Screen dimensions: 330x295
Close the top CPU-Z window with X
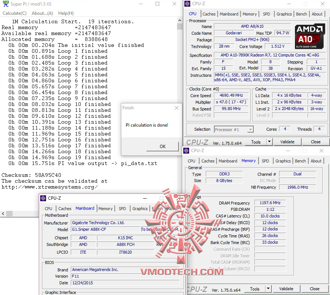click(x=322, y=4)
